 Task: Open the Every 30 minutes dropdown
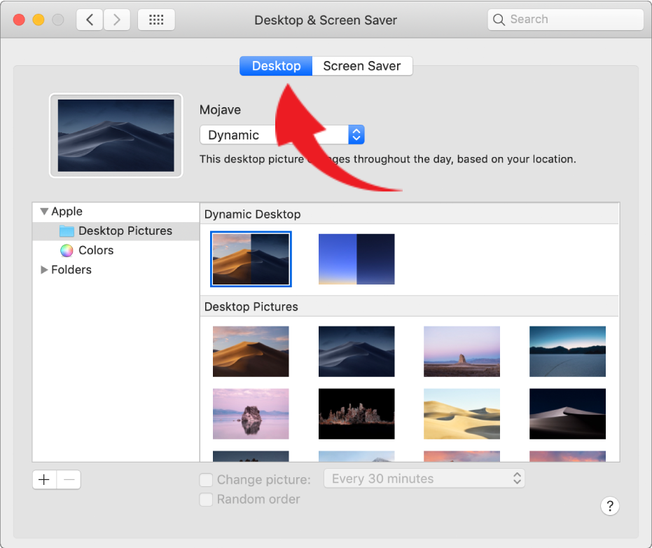click(424, 479)
